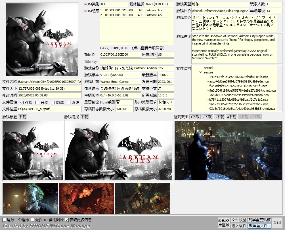Click the Joker screenshot thumbnail
285x230 pixels.
(x=31, y=198)
